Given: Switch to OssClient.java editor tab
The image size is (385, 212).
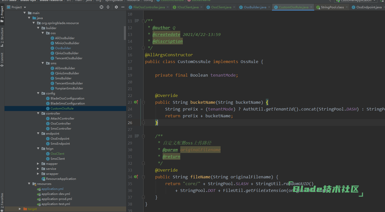Looking at the screenshot, I should click(x=221, y=7).
